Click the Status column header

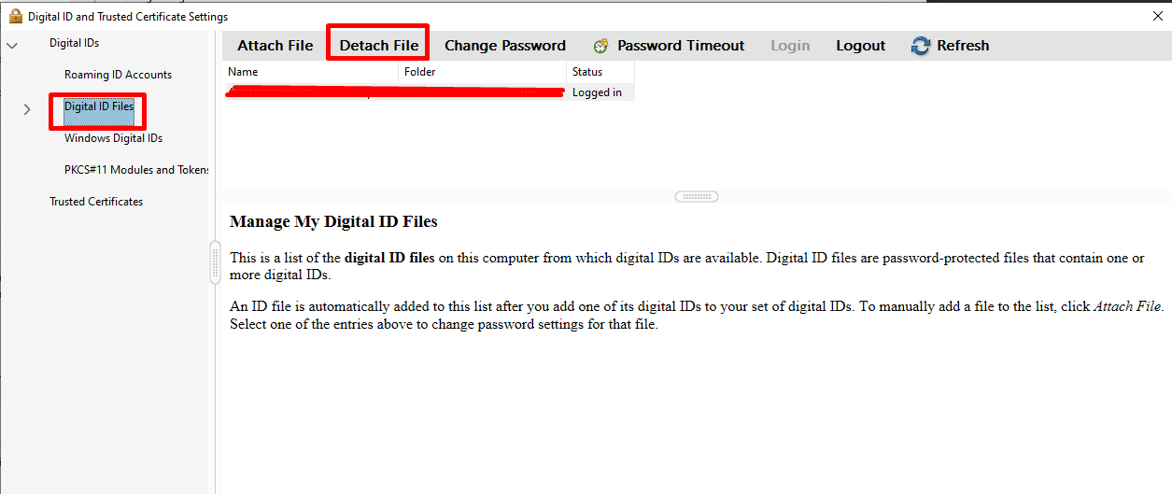click(587, 72)
